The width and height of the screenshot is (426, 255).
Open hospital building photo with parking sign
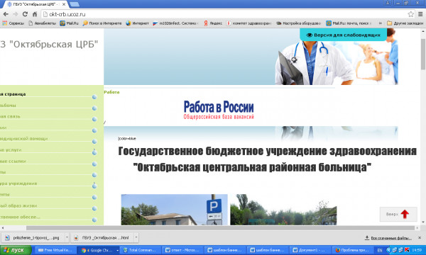(174, 210)
